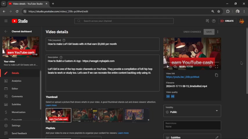Open the help question mark icon
248x139 pixels.
pos(214,21)
